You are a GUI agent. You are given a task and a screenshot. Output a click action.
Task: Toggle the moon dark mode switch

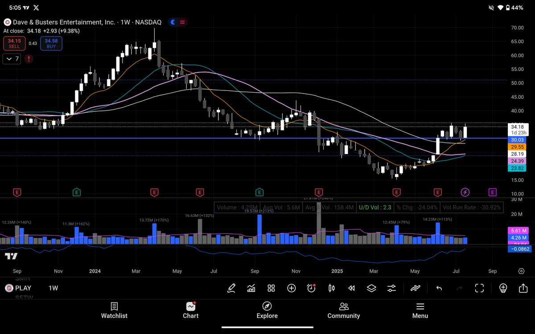click(172, 22)
